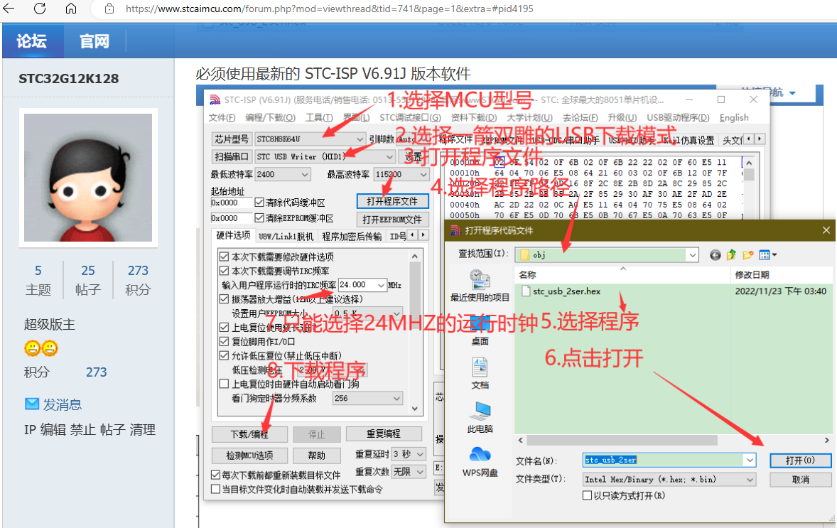Enable 当目标文件变化时自动装载 checkbox
The height and width of the screenshot is (528, 837).
(x=216, y=489)
